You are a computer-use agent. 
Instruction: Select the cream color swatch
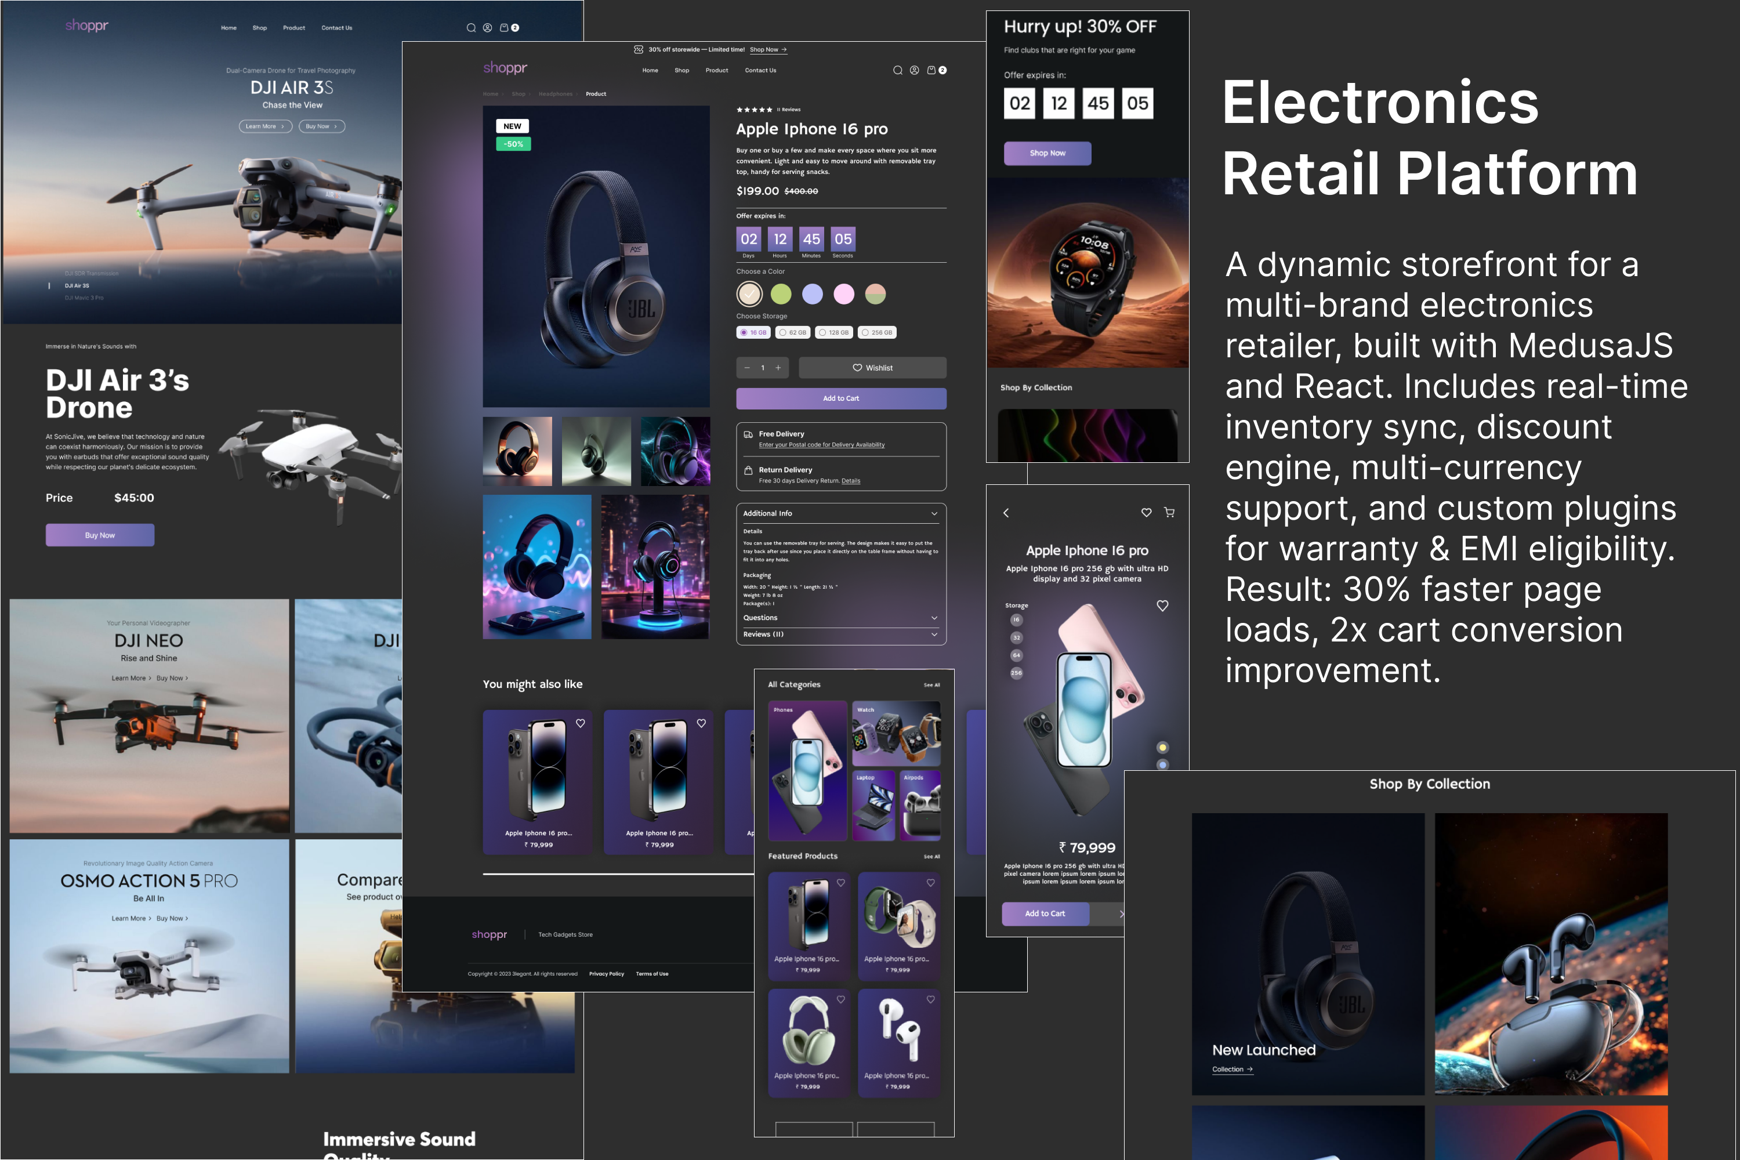coord(749,295)
